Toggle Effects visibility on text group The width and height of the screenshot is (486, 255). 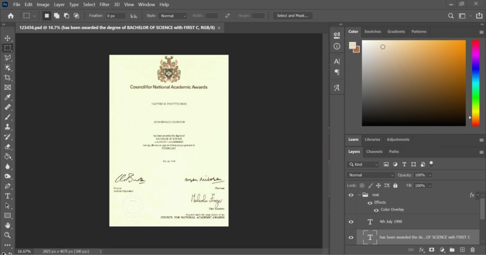(x=370, y=203)
